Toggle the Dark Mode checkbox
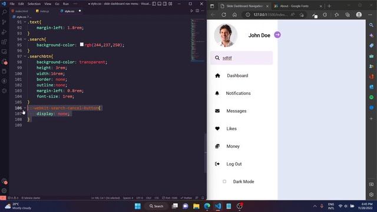The width and height of the screenshot is (377, 212). 224,181
